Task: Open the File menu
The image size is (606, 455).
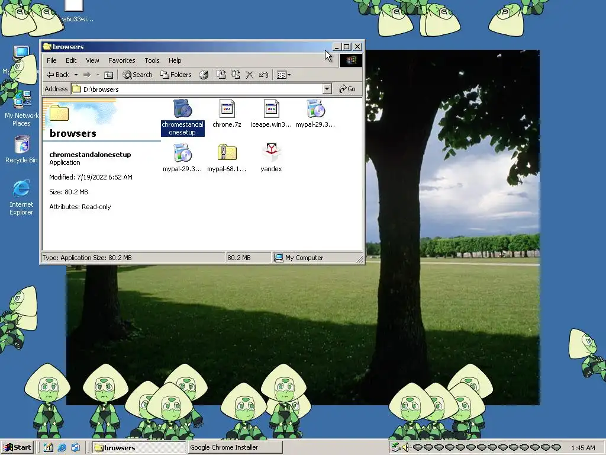Action: tap(51, 60)
